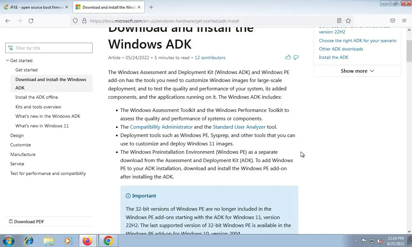Expand Show more in article contents
412x247 pixels.
(x=357, y=71)
